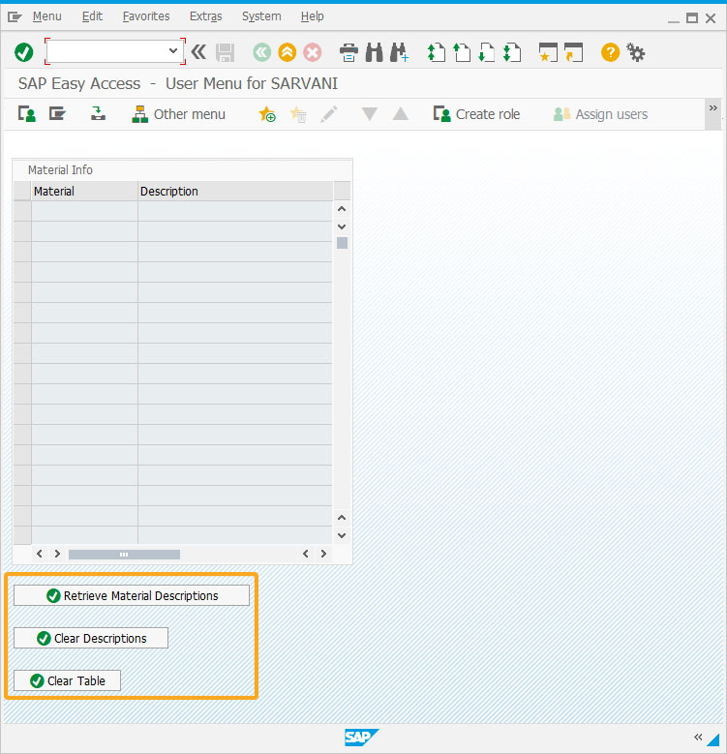Click the table configuration corner button
The height and width of the screenshot is (754, 727).
[x=342, y=191]
